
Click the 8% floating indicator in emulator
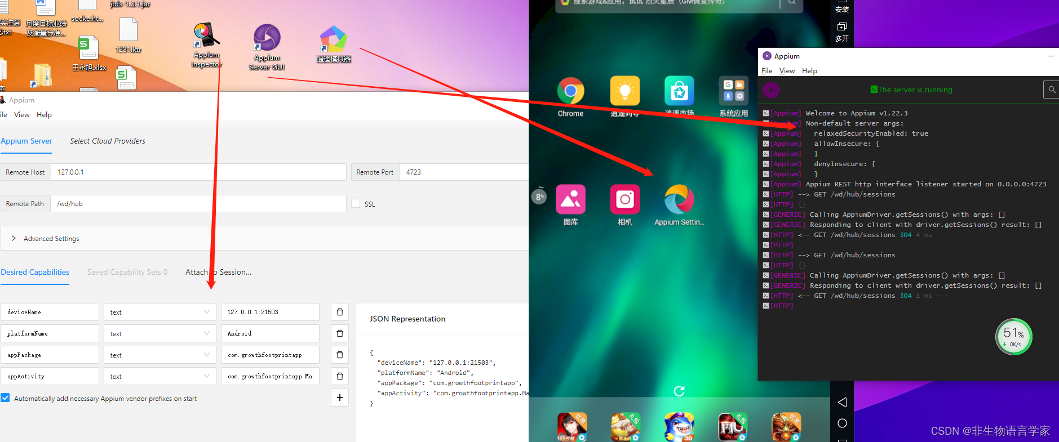tap(539, 197)
